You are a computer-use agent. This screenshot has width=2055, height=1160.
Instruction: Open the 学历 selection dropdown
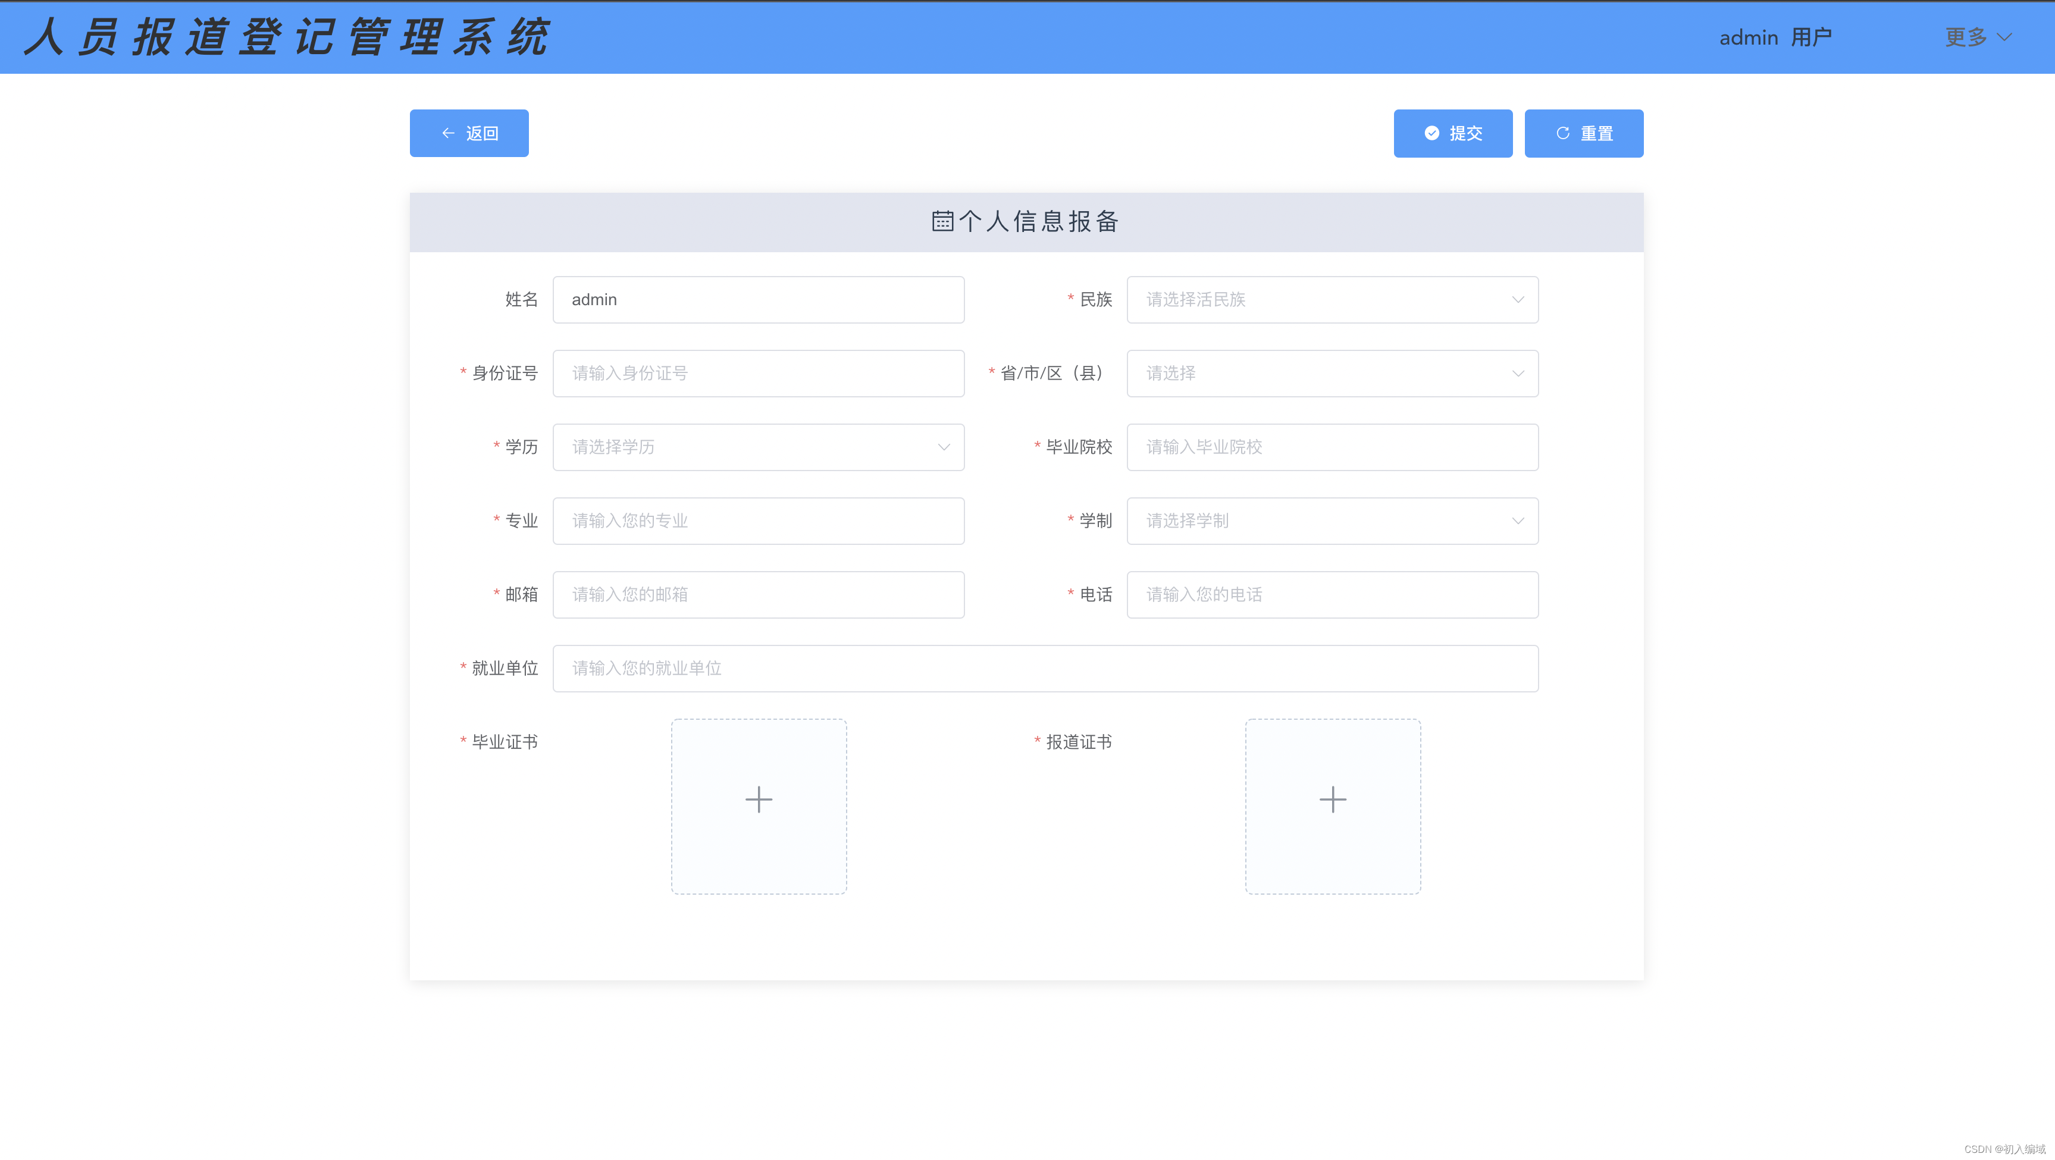(758, 447)
